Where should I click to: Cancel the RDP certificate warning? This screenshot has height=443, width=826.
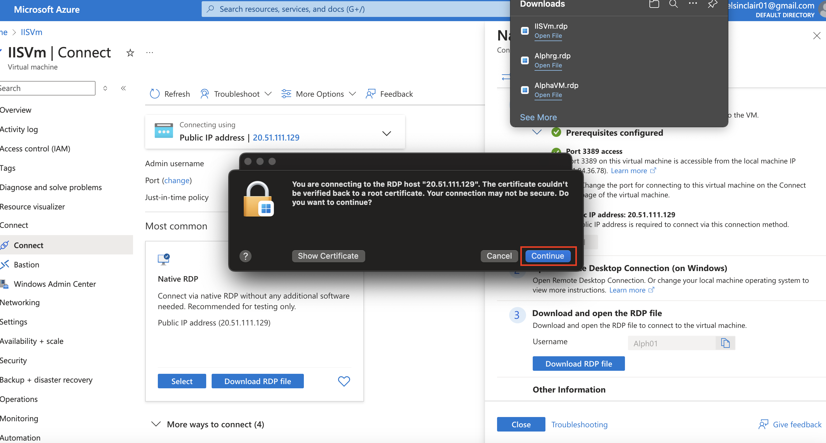click(499, 256)
